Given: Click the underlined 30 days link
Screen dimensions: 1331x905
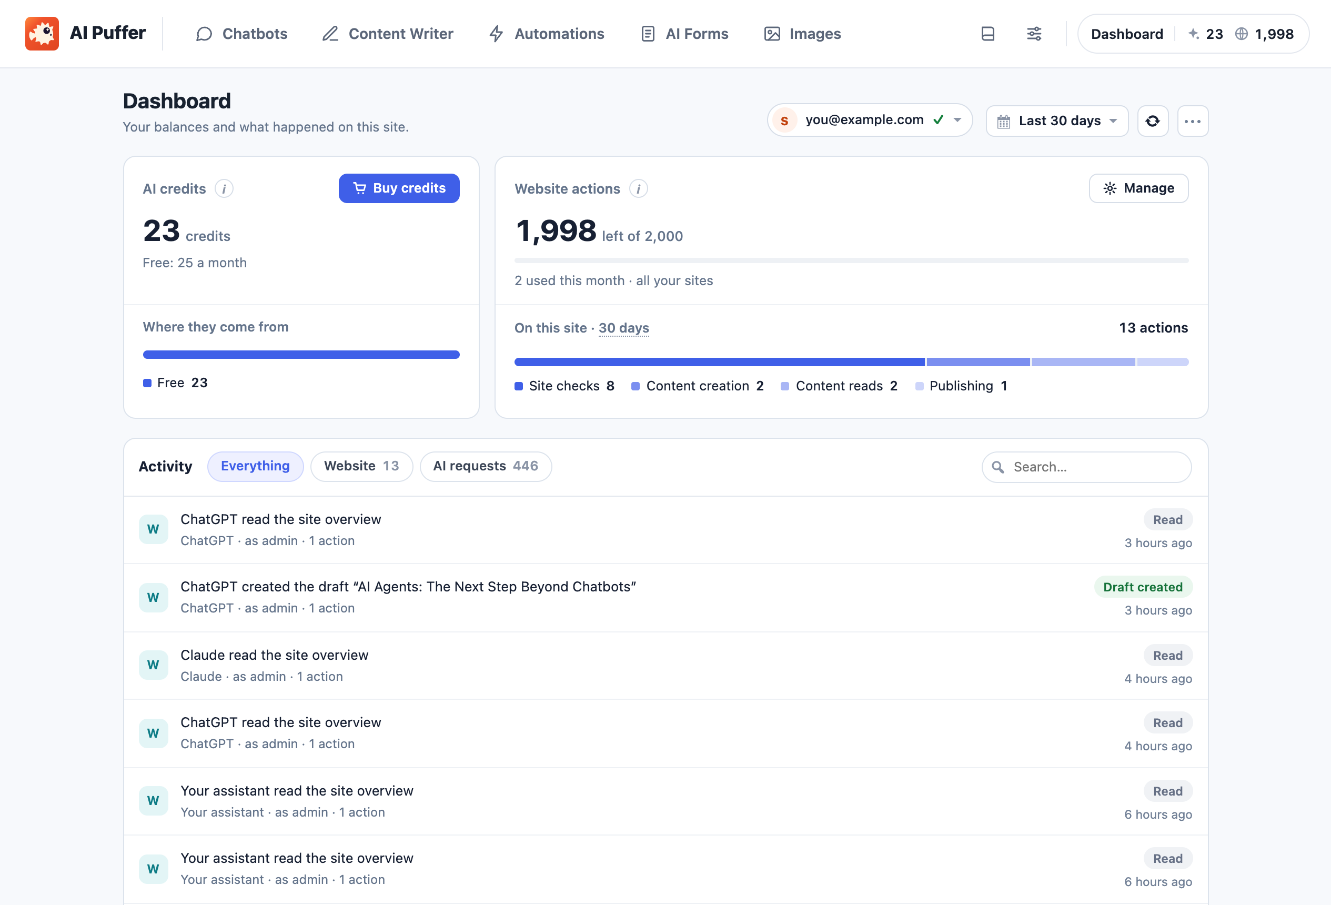Looking at the screenshot, I should [624, 328].
